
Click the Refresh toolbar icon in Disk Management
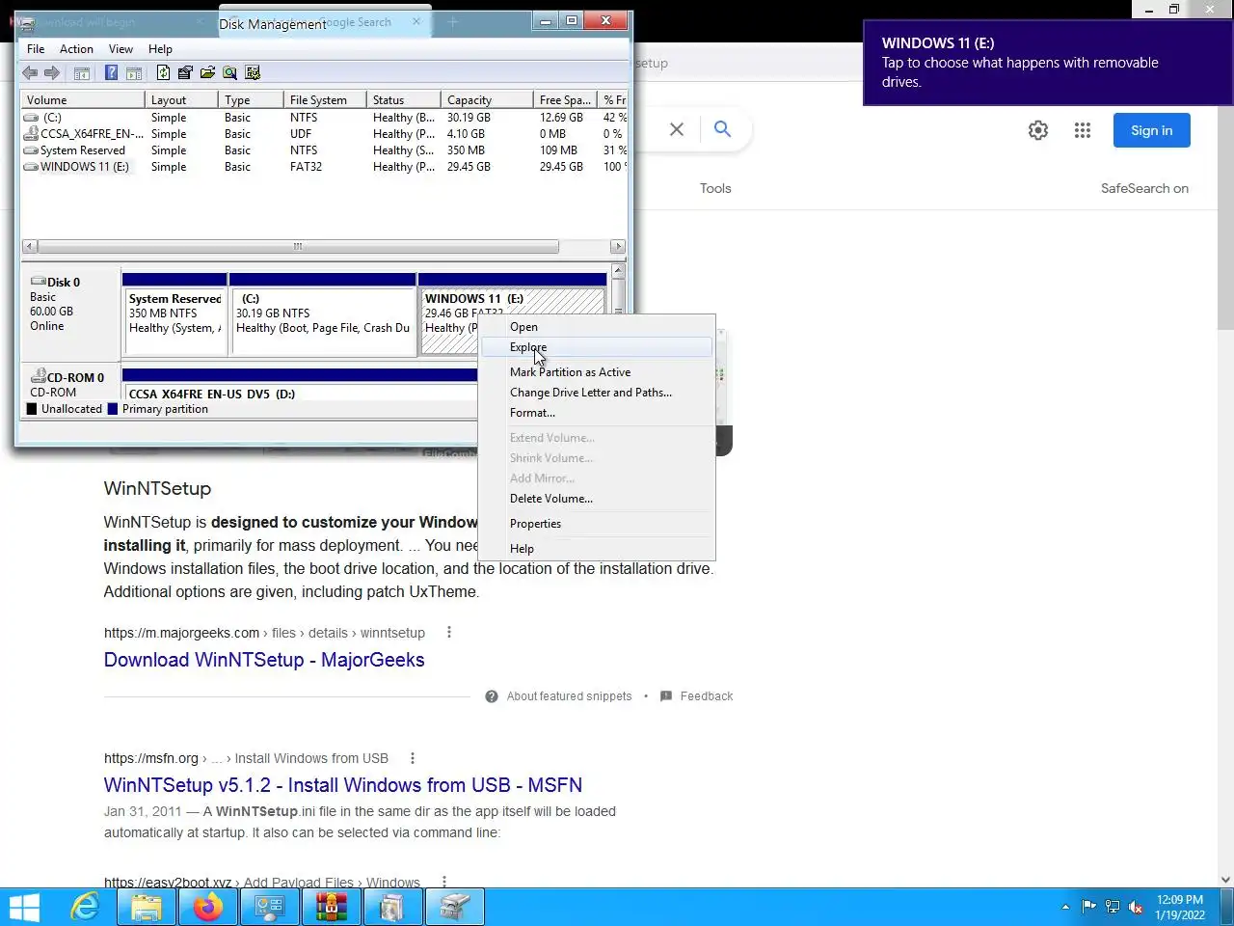pos(163,72)
